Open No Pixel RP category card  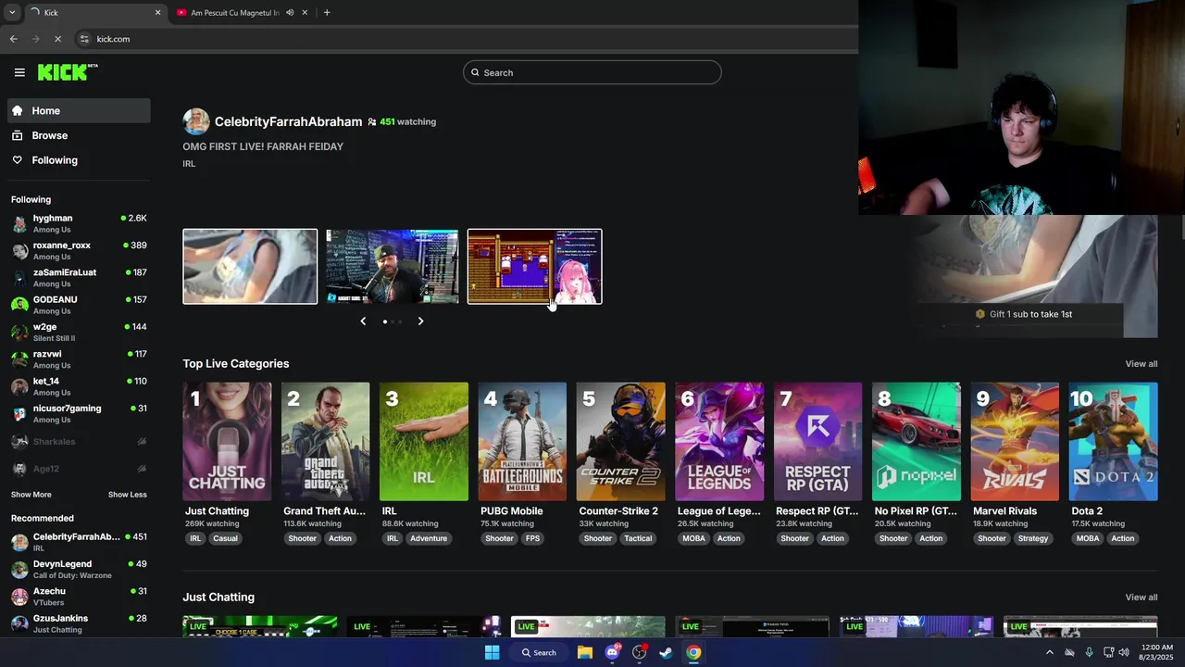tap(917, 441)
